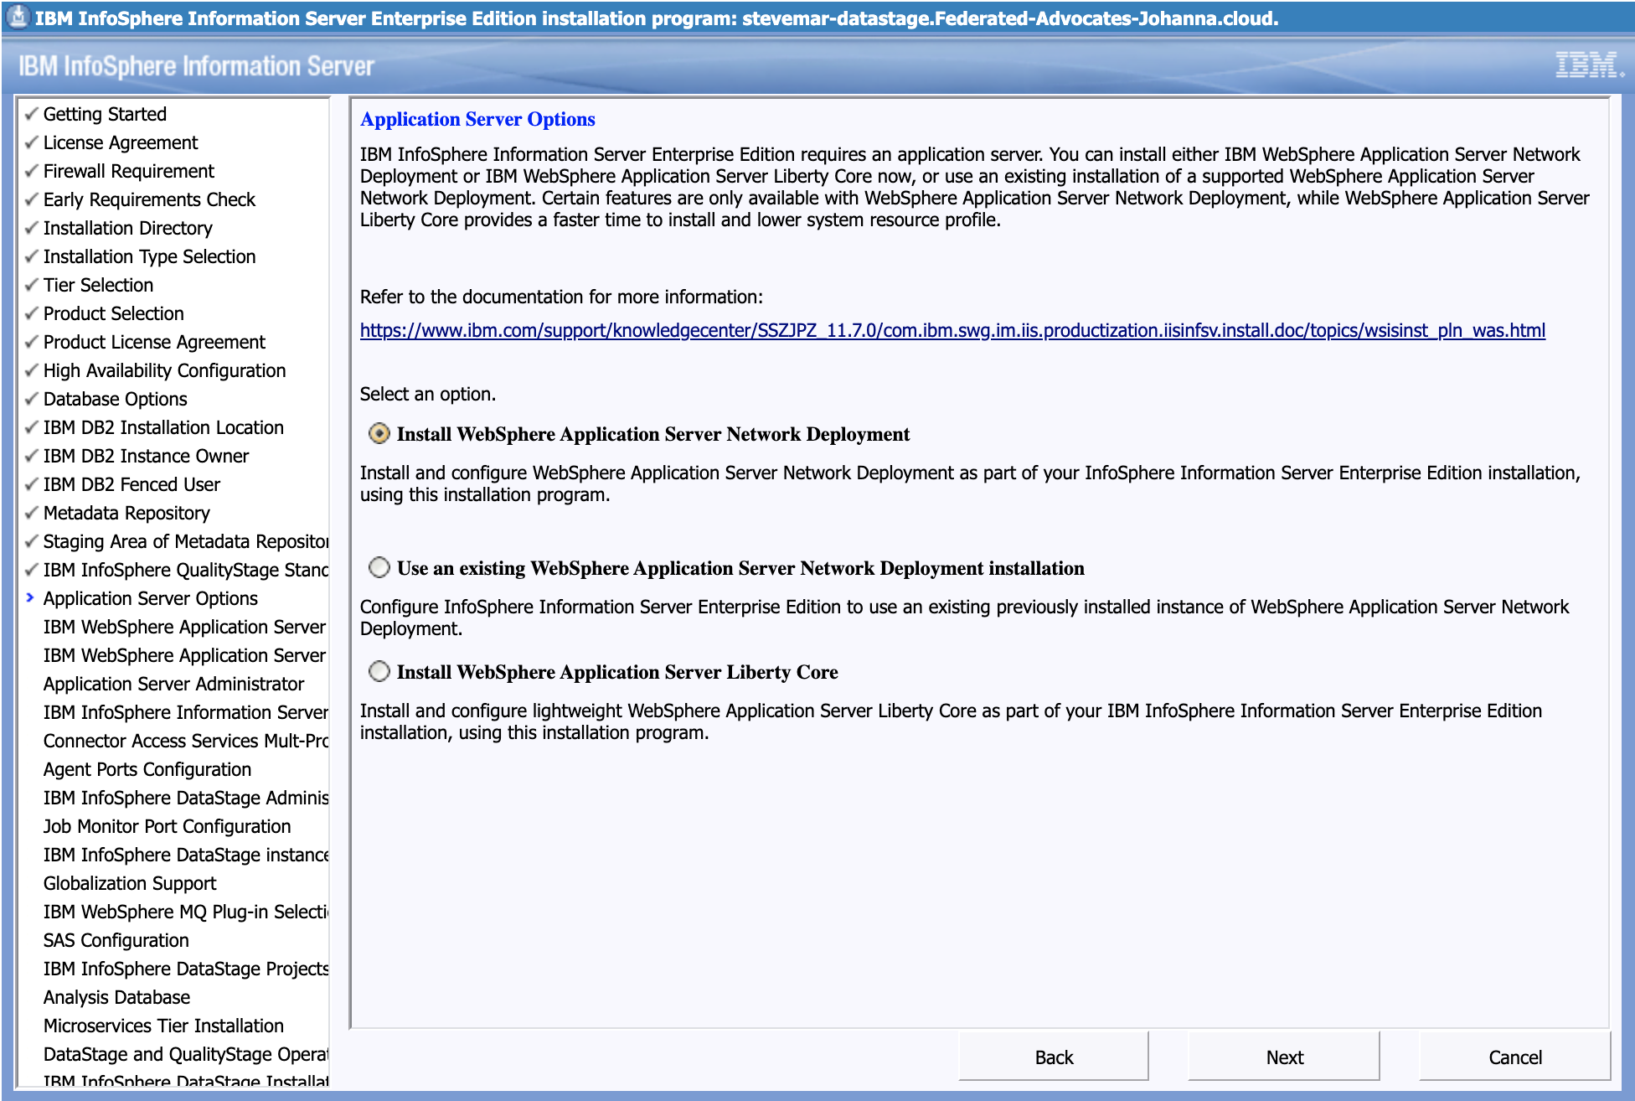Click the checkmark next to Firewall Requirement
Viewport: 1635px width, 1101px height.
pos(32,170)
